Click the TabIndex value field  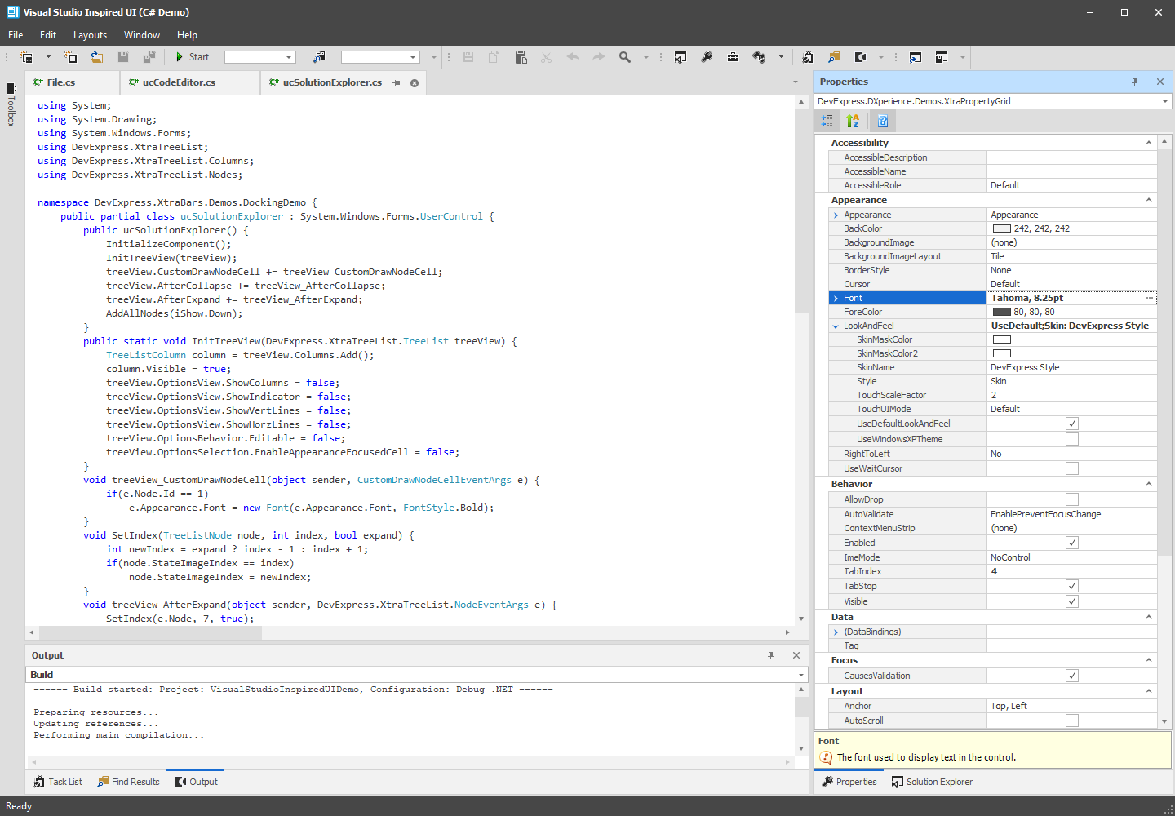coord(1071,571)
